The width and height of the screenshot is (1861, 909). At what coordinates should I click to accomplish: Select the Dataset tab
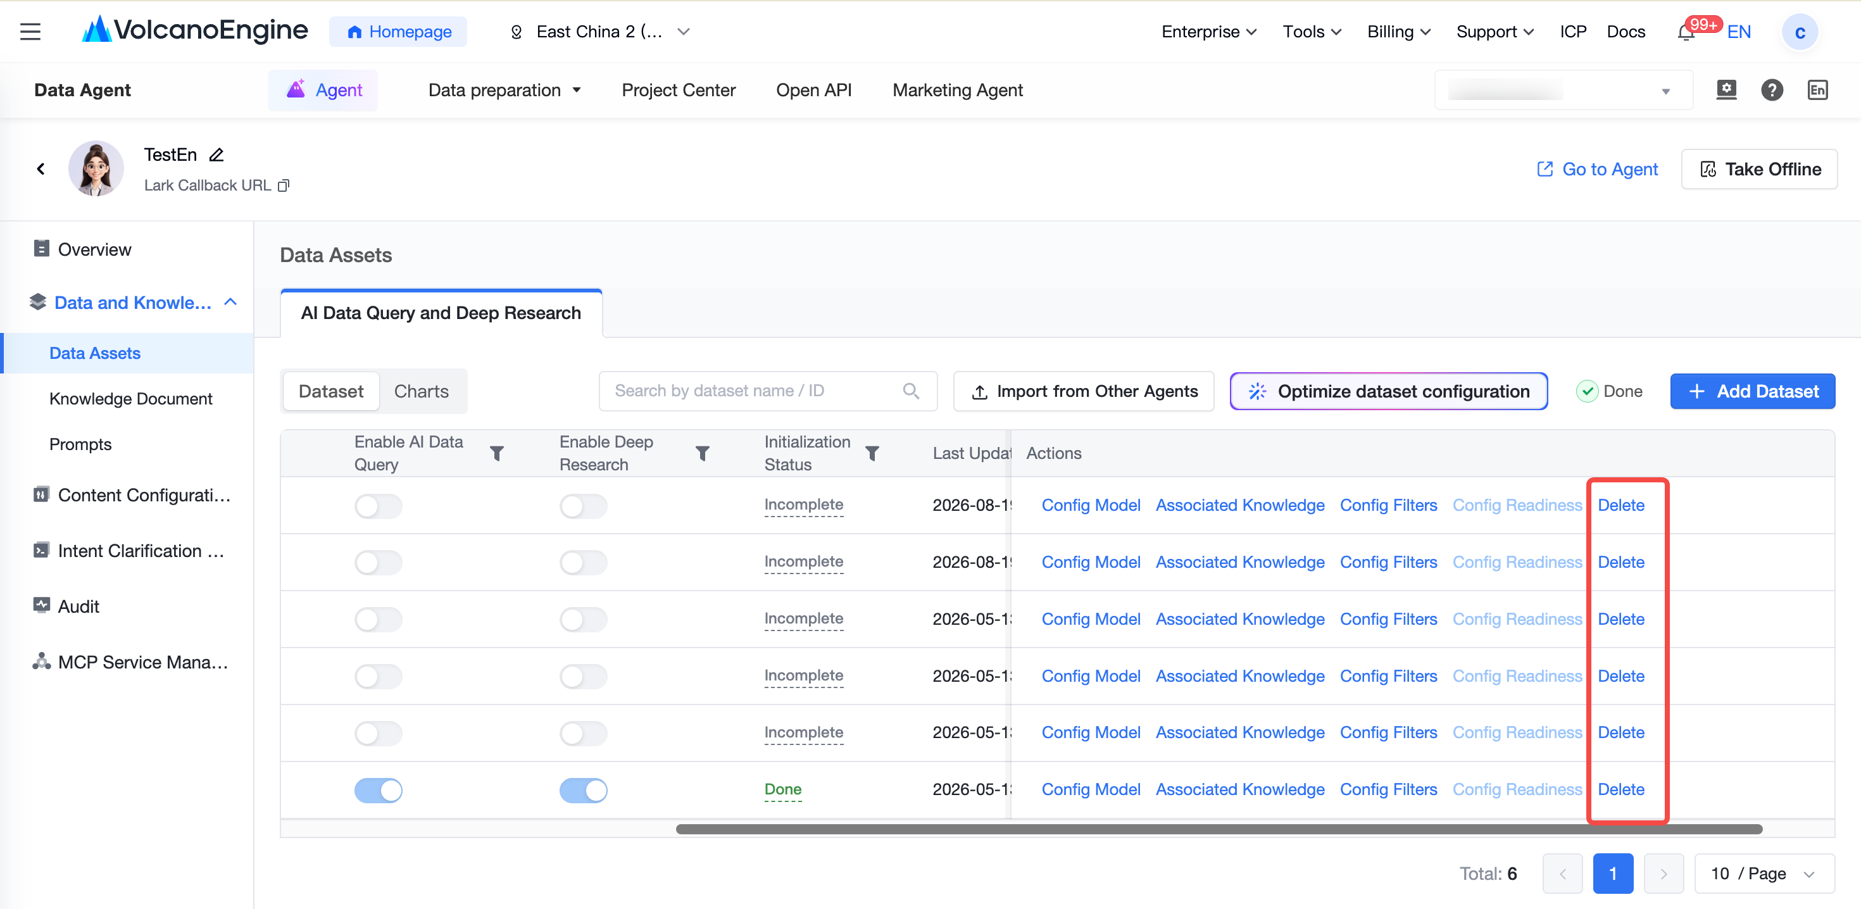331,391
